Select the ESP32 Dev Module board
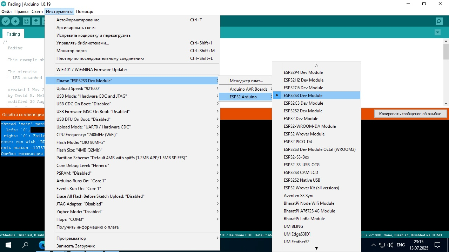 point(316,119)
